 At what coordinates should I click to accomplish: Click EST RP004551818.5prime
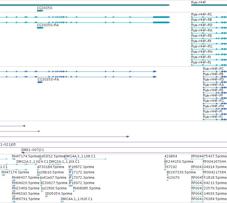[x=209, y=177]
